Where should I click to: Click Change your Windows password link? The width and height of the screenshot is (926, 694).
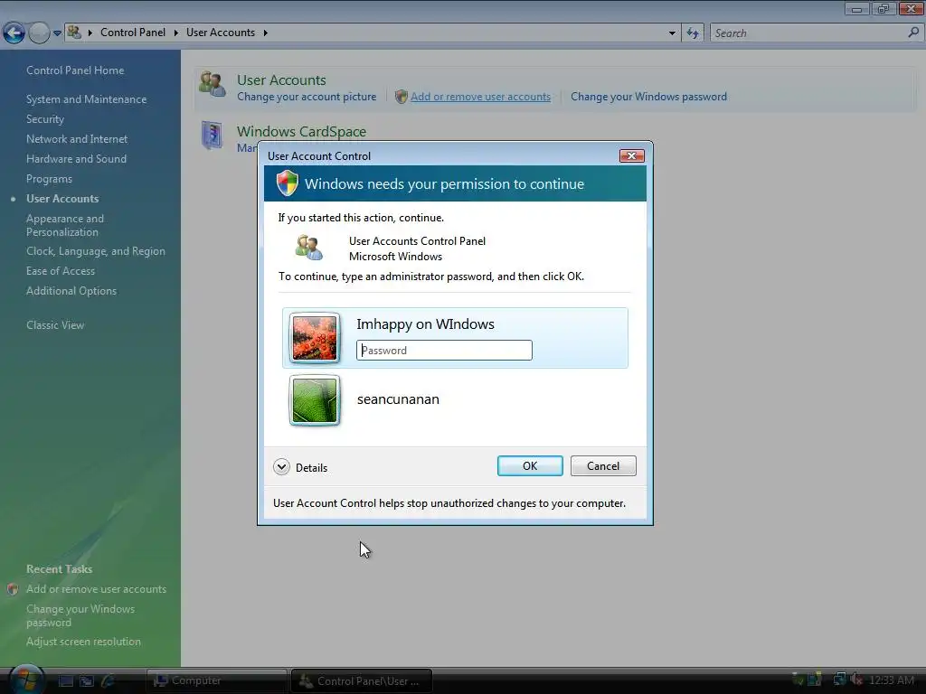648,97
